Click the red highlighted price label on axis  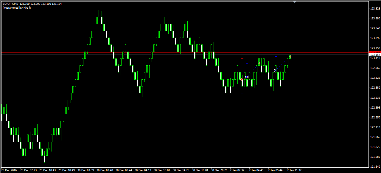click(375, 52)
